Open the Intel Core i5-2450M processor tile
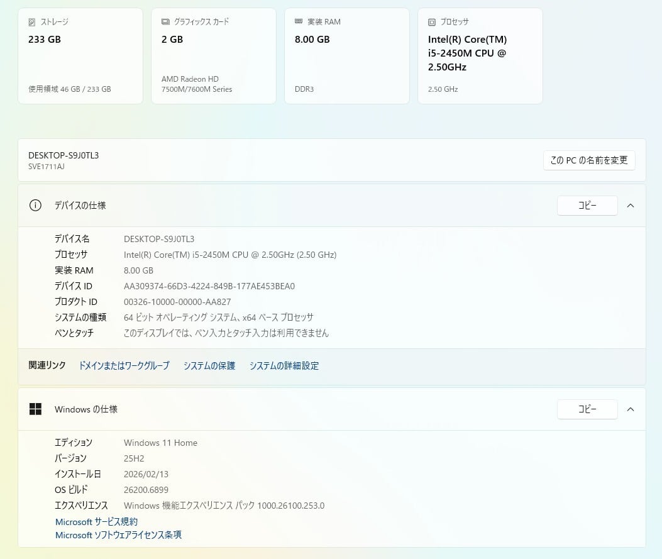Image resolution: width=662 pixels, height=559 pixels. pos(480,57)
